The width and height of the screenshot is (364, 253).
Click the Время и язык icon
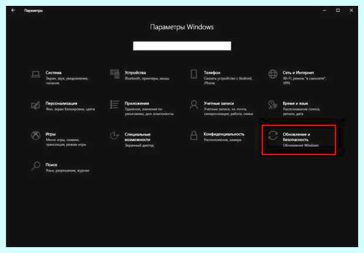coord(273,105)
